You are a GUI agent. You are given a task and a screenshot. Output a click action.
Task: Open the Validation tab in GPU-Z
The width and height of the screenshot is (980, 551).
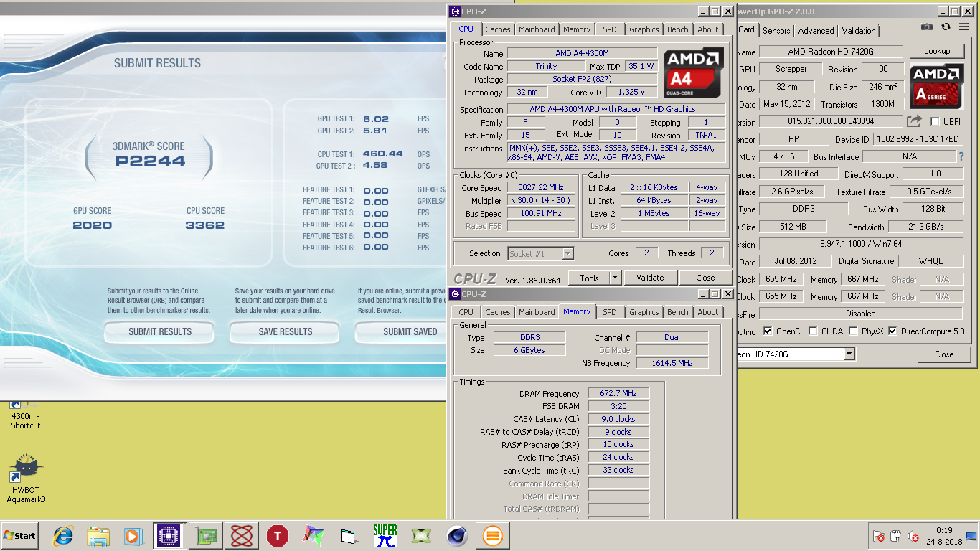[859, 31]
